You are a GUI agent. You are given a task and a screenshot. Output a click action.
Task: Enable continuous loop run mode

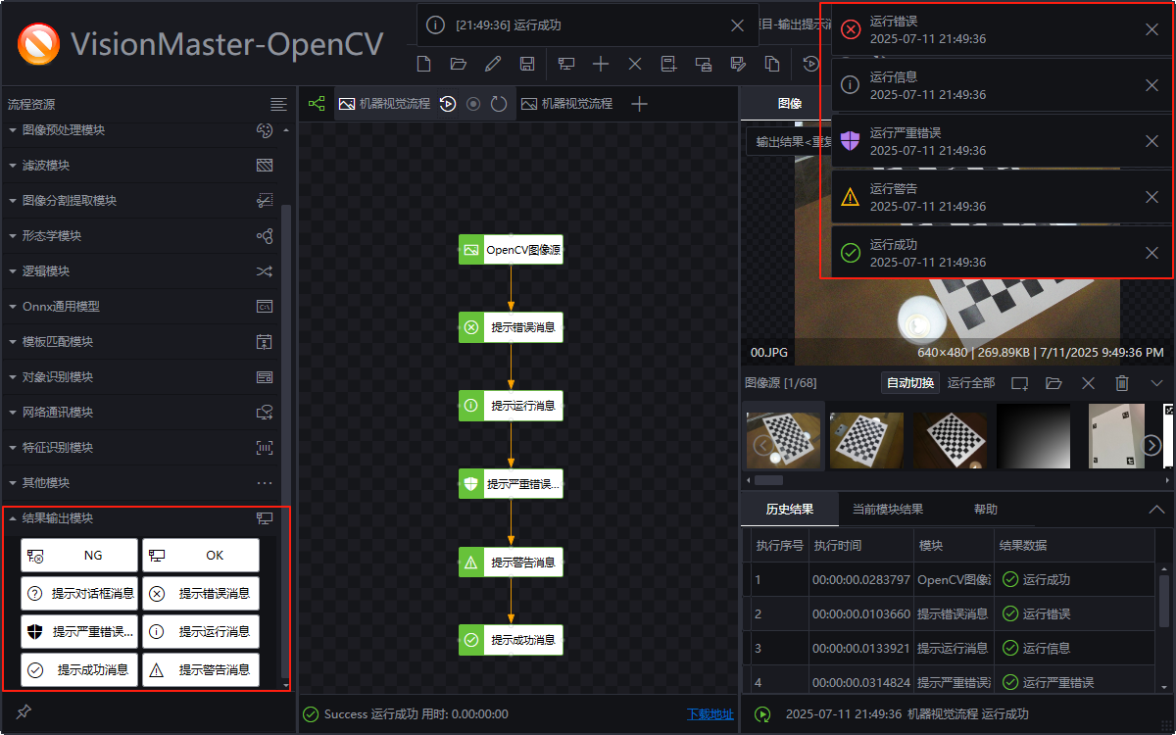coord(499,104)
